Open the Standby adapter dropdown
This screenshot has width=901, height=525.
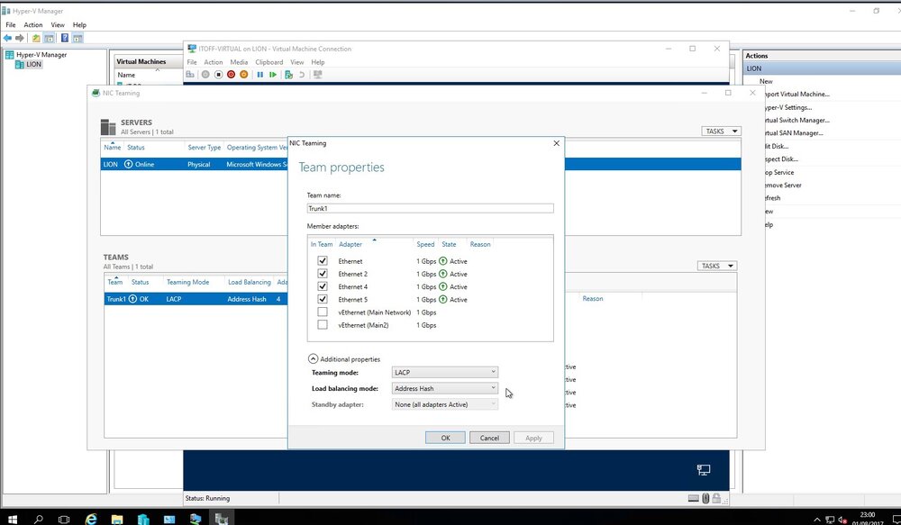[x=445, y=404]
